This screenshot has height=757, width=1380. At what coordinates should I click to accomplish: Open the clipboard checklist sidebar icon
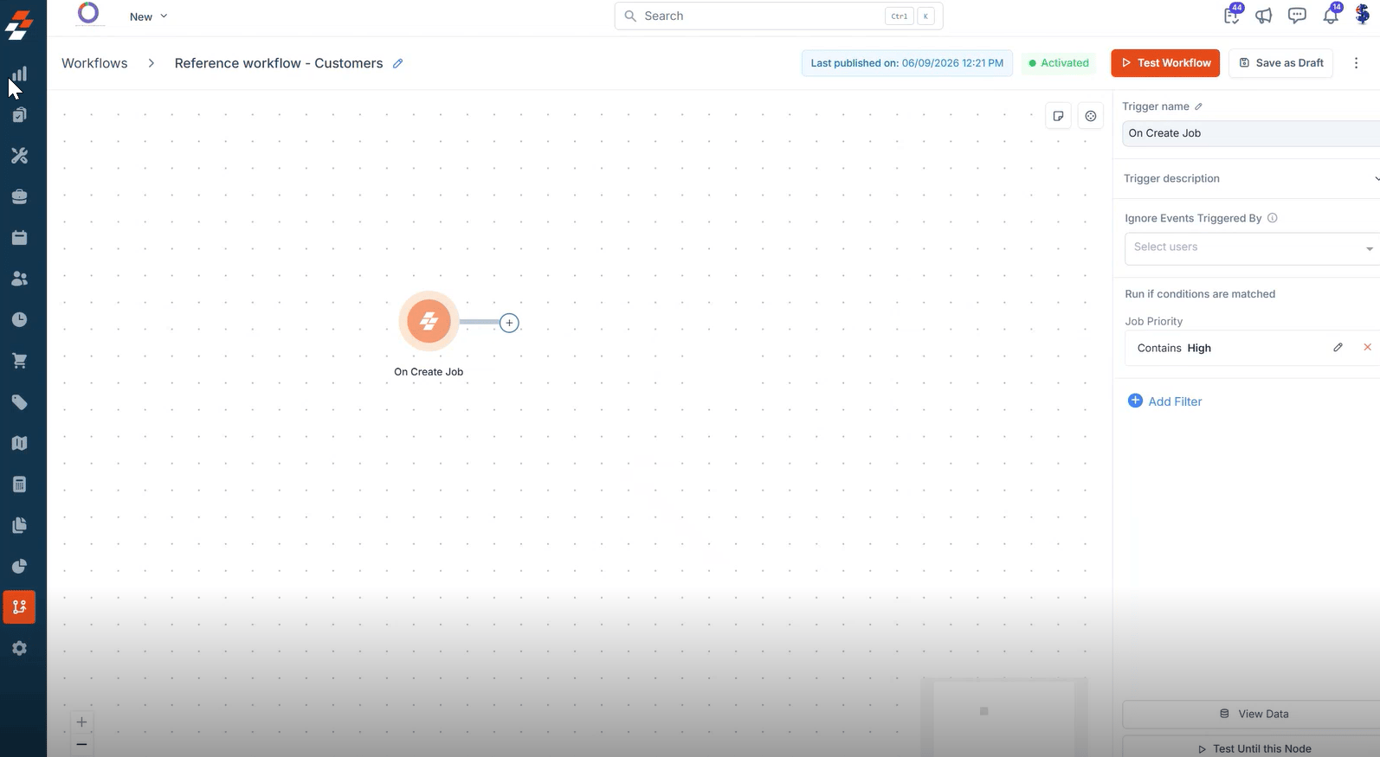click(19, 115)
